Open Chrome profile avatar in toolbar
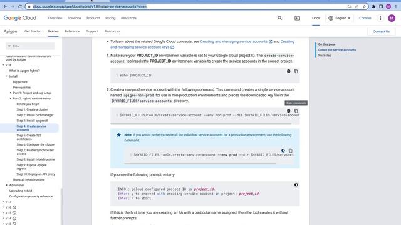The width and height of the screenshot is (401, 225). click(x=388, y=6)
